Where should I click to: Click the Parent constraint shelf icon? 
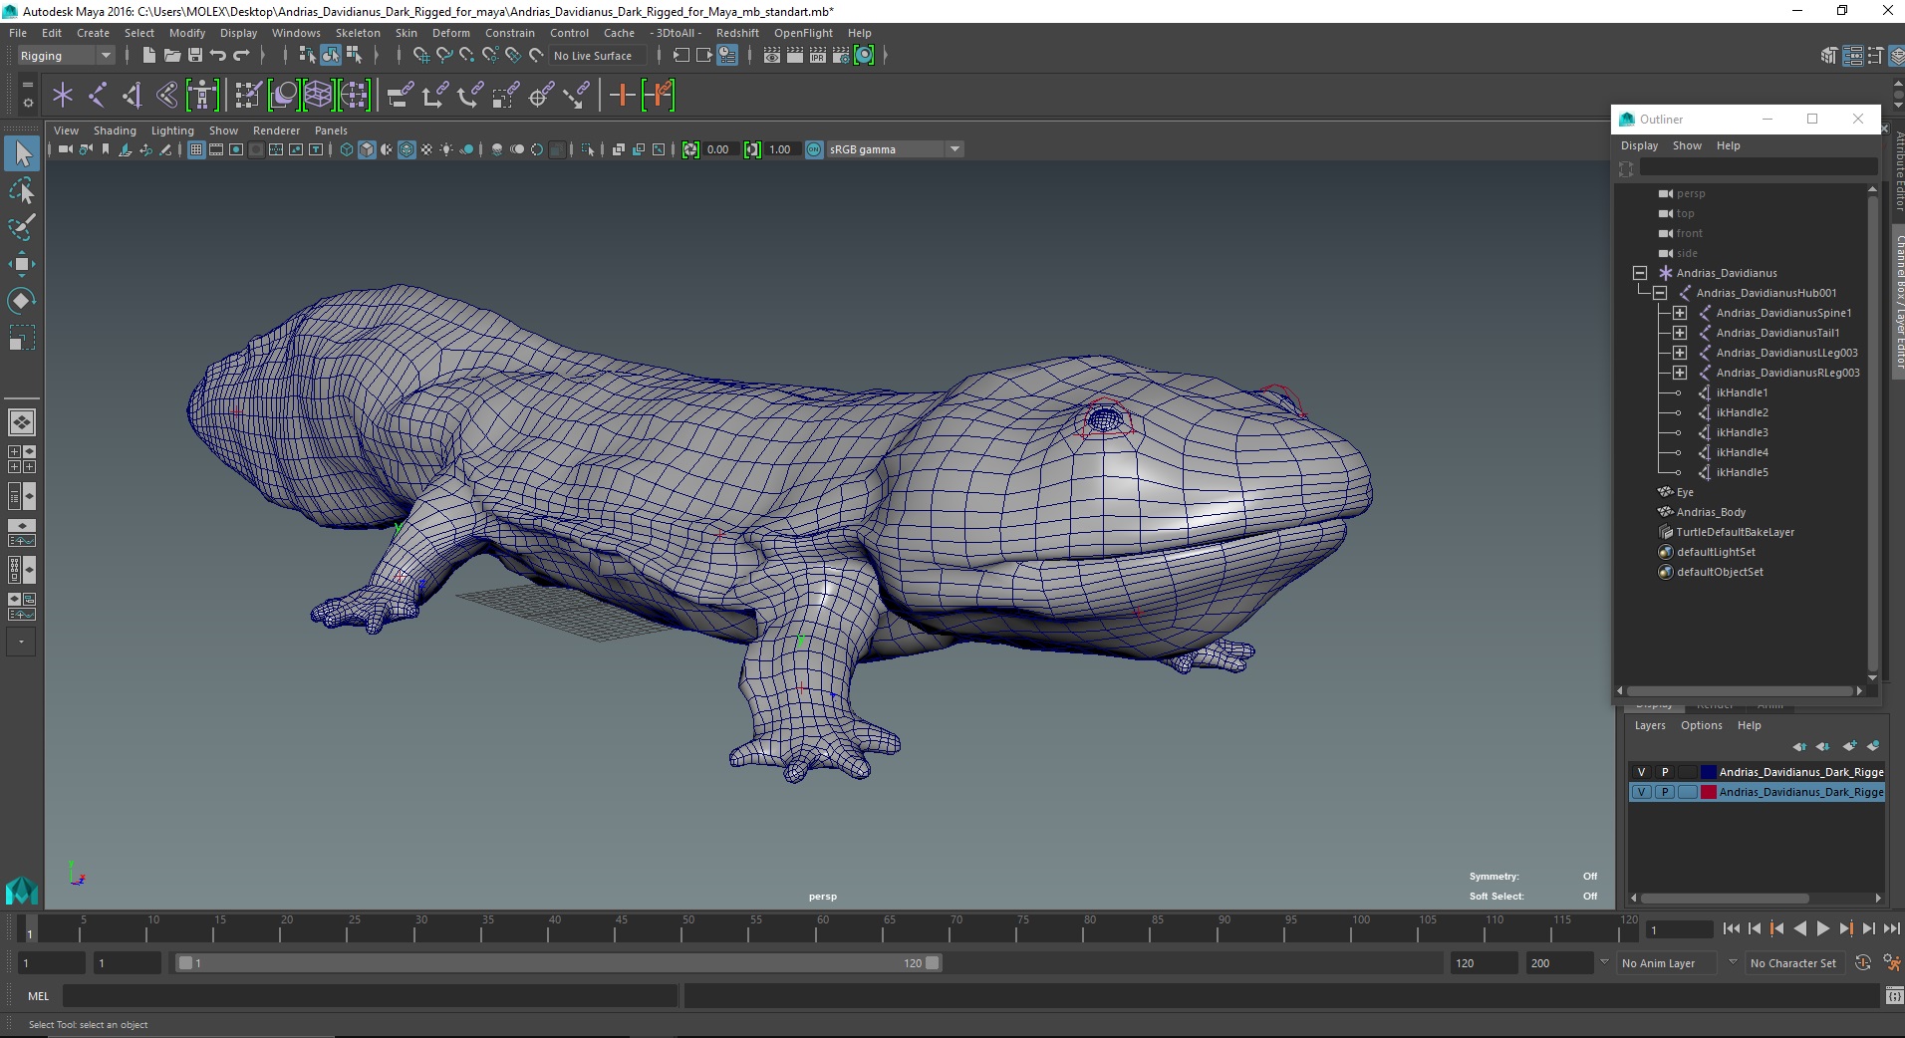pos(401,96)
